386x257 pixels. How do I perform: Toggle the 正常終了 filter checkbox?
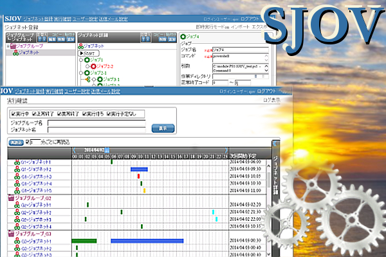pos(34,114)
